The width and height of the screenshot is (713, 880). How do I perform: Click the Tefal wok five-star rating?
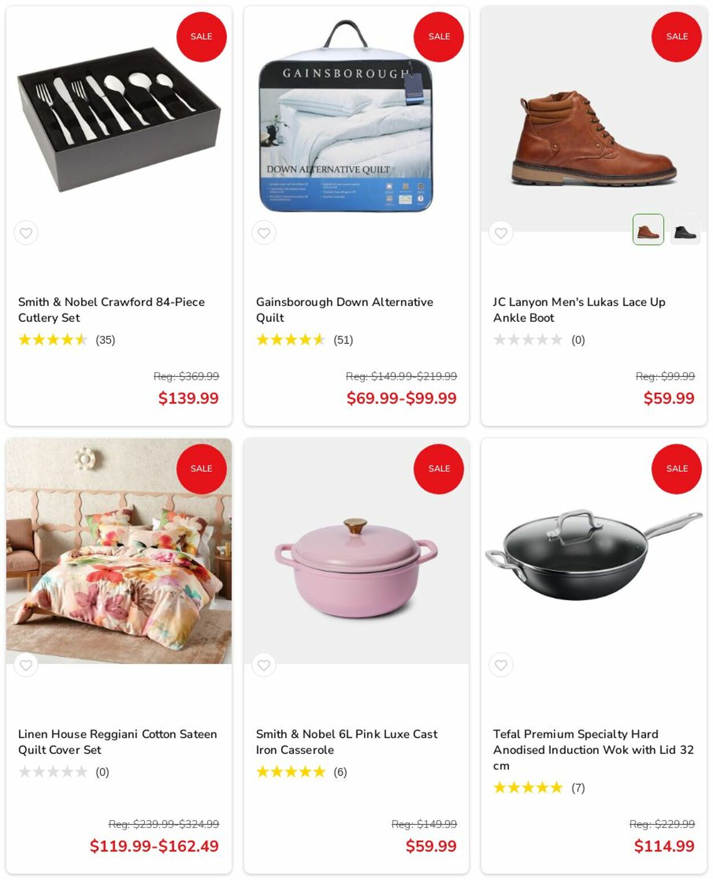click(x=528, y=788)
